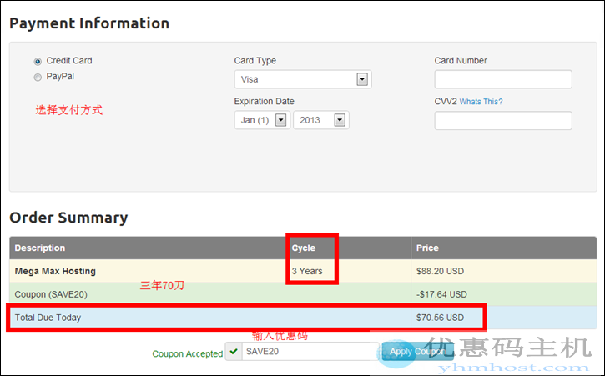The width and height of the screenshot is (605, 376).
Task: Click the coupon code field containing SAVE20
Action: pos(309,352)
